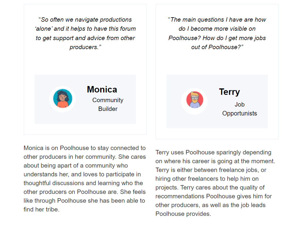Click Monica's grey persona card panel
The width and height of the screenshot is (298, 230).
[x=85, y=99]
